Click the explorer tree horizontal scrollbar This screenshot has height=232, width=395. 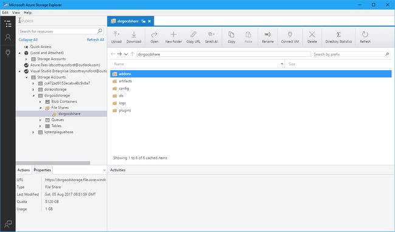pos(53,163)
